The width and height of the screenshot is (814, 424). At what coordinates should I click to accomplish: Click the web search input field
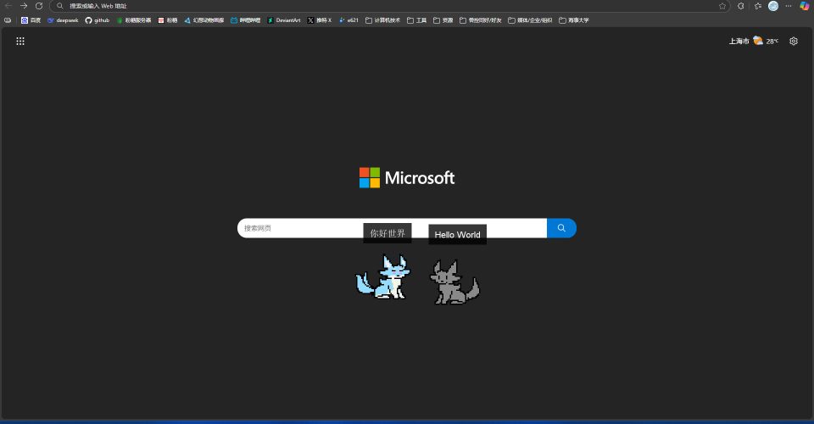[390, 228]
